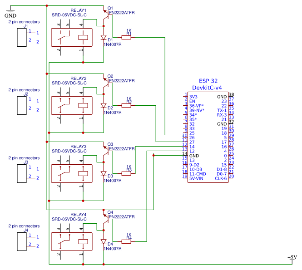The image size is (302, 270).
Task: Click the RELAY4 name label
Action: pos(78,215)
